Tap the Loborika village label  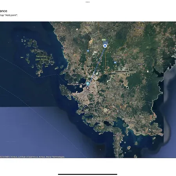pos(115,56)
